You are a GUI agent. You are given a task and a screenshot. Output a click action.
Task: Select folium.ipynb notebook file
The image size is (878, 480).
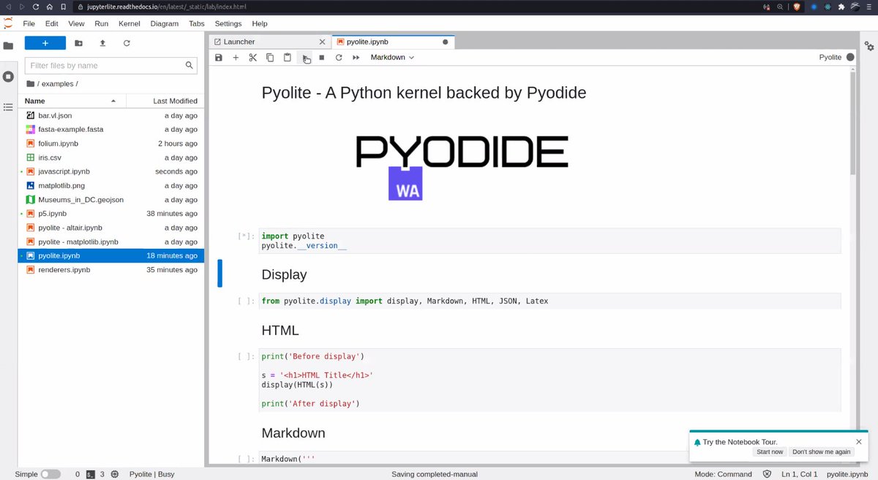coord(111,143)
